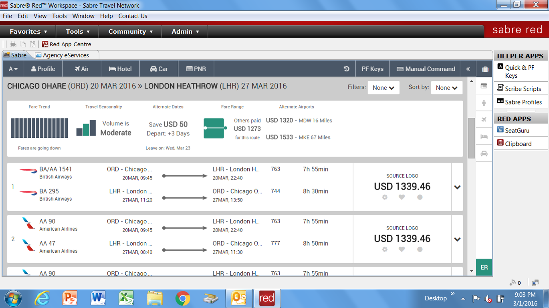The image size is (549, 308).
Task: Open the View menu
Action: coord(40,16)
